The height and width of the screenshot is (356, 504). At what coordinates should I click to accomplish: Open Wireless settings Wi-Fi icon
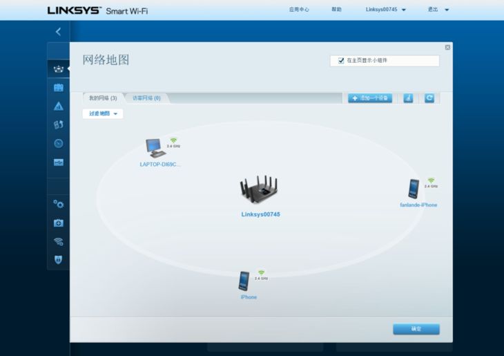pos(59,241)
